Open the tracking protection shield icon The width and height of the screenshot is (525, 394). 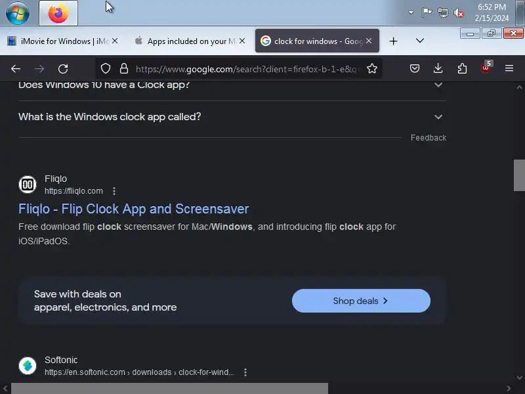pos(106,69)
